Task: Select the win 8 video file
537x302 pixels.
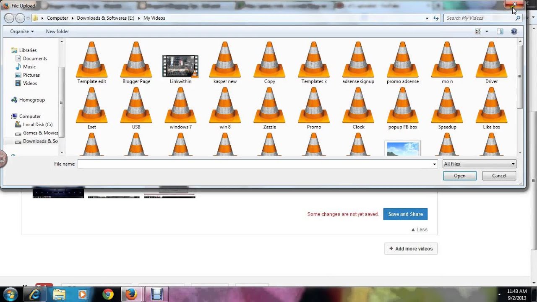Action: pos(225,108)
